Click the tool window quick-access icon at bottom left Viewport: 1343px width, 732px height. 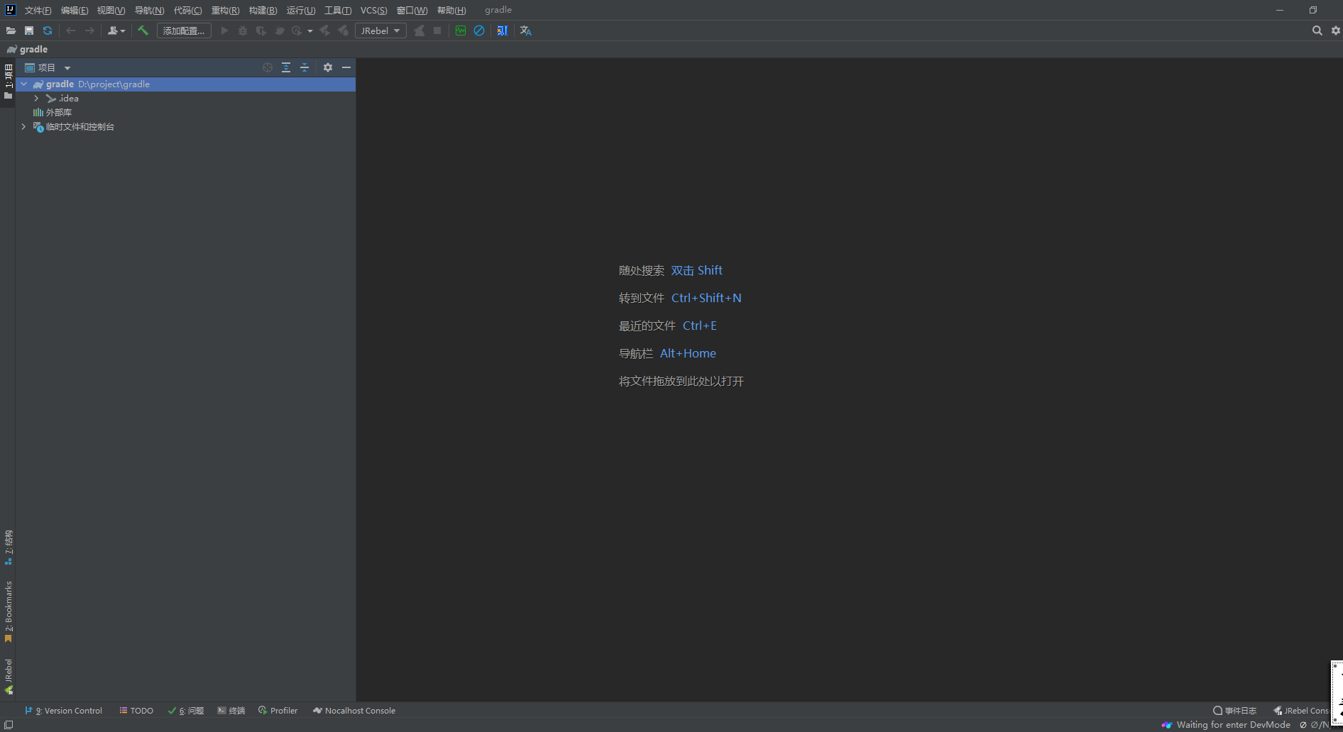pyautogui.click(x=9, y=725)
